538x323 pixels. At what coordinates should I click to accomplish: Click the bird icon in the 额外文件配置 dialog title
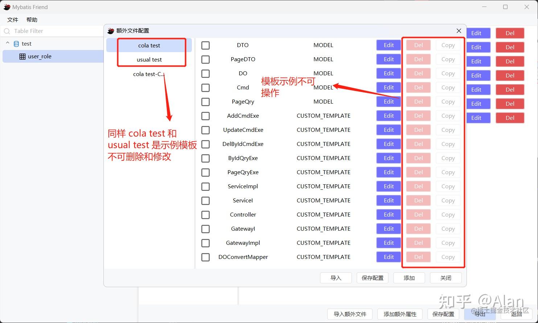[x=111, y=31]
